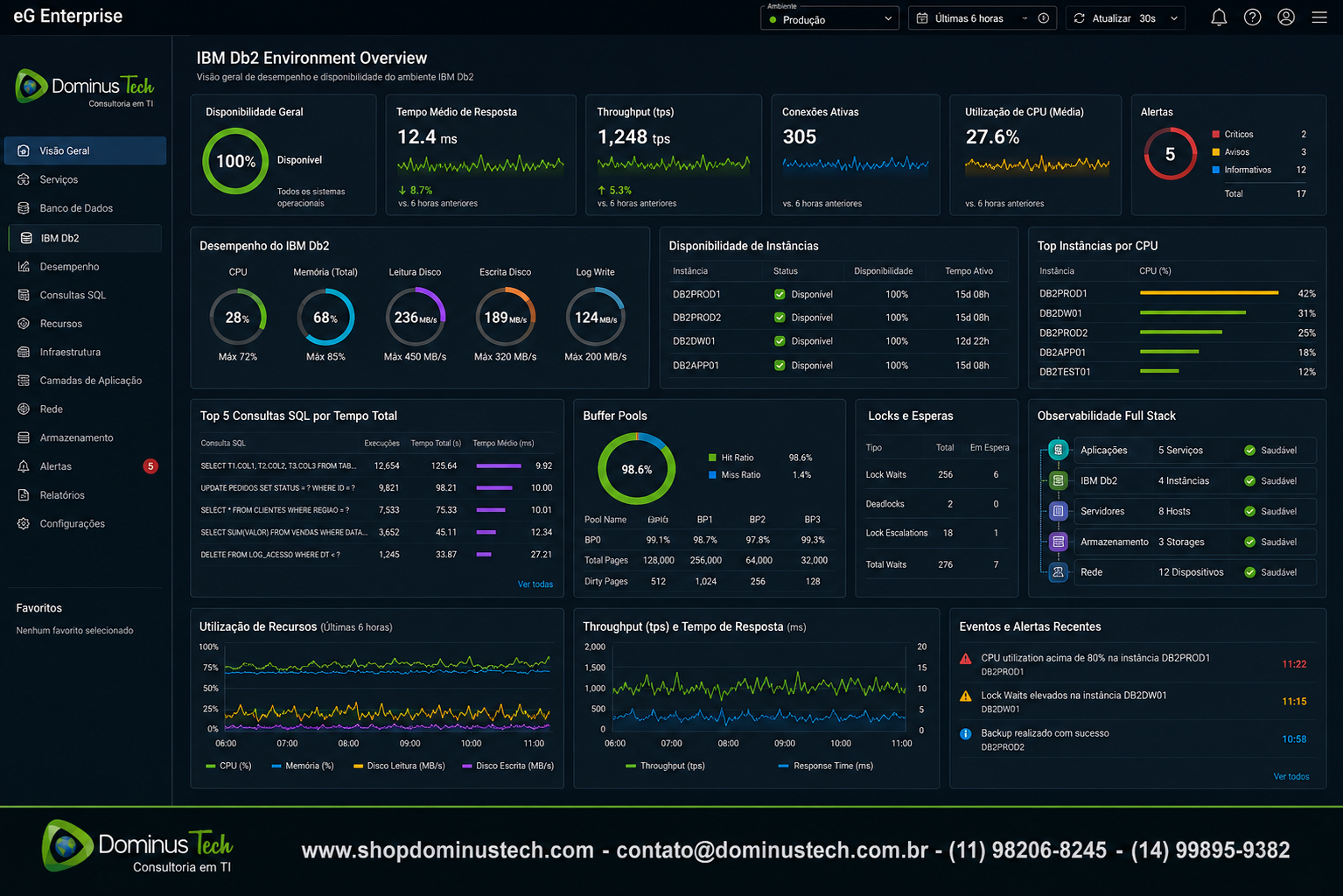The height and width of the screenshot is (896, 1343).
Task: Click the DB2DW01 CPU usage bar
Action: pos(1193,312)
